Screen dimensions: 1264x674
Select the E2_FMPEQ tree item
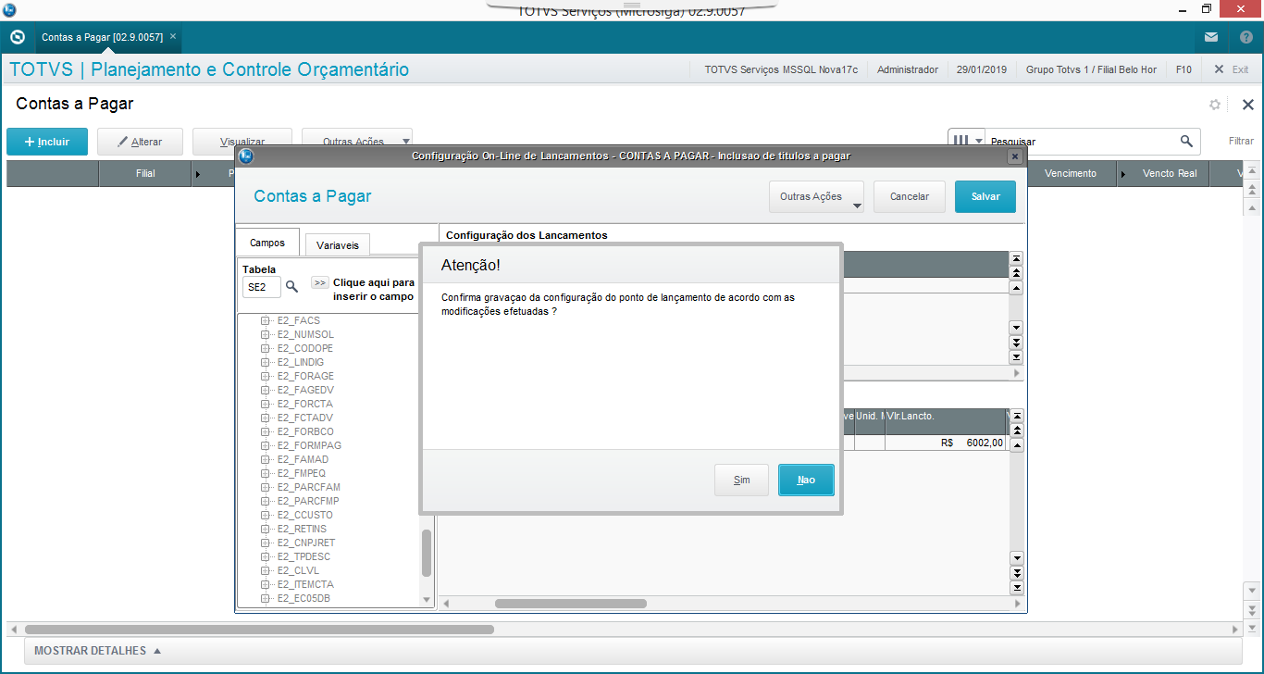[x=302, y=473]
